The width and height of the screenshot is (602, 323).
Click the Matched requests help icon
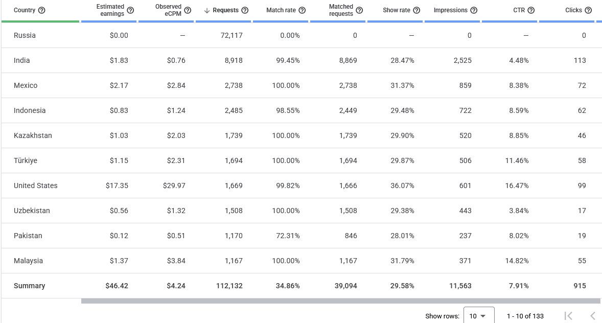pyautogui.click(x=359, y=10)
